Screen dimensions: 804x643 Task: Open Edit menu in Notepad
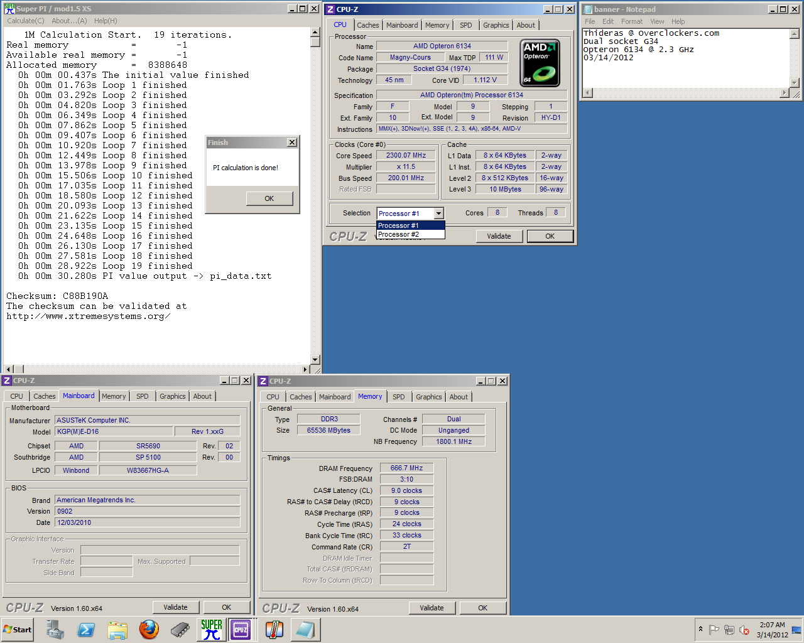point(608,21)
